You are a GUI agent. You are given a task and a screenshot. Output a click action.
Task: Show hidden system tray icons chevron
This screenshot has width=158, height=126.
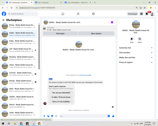131,123
